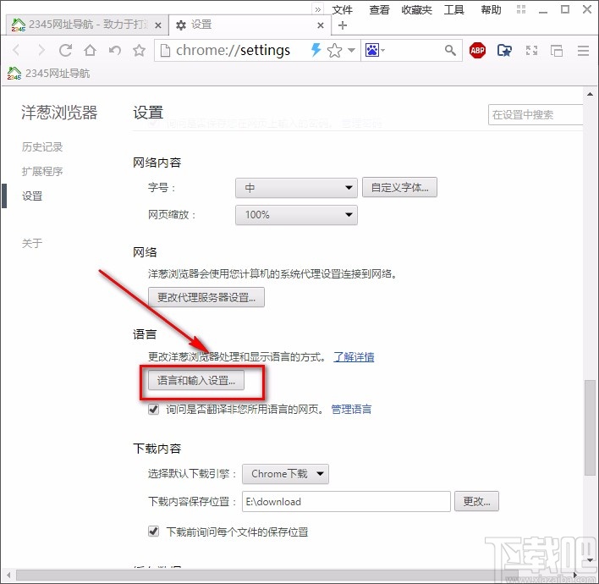Click the search engine input box

pos(415,50)
